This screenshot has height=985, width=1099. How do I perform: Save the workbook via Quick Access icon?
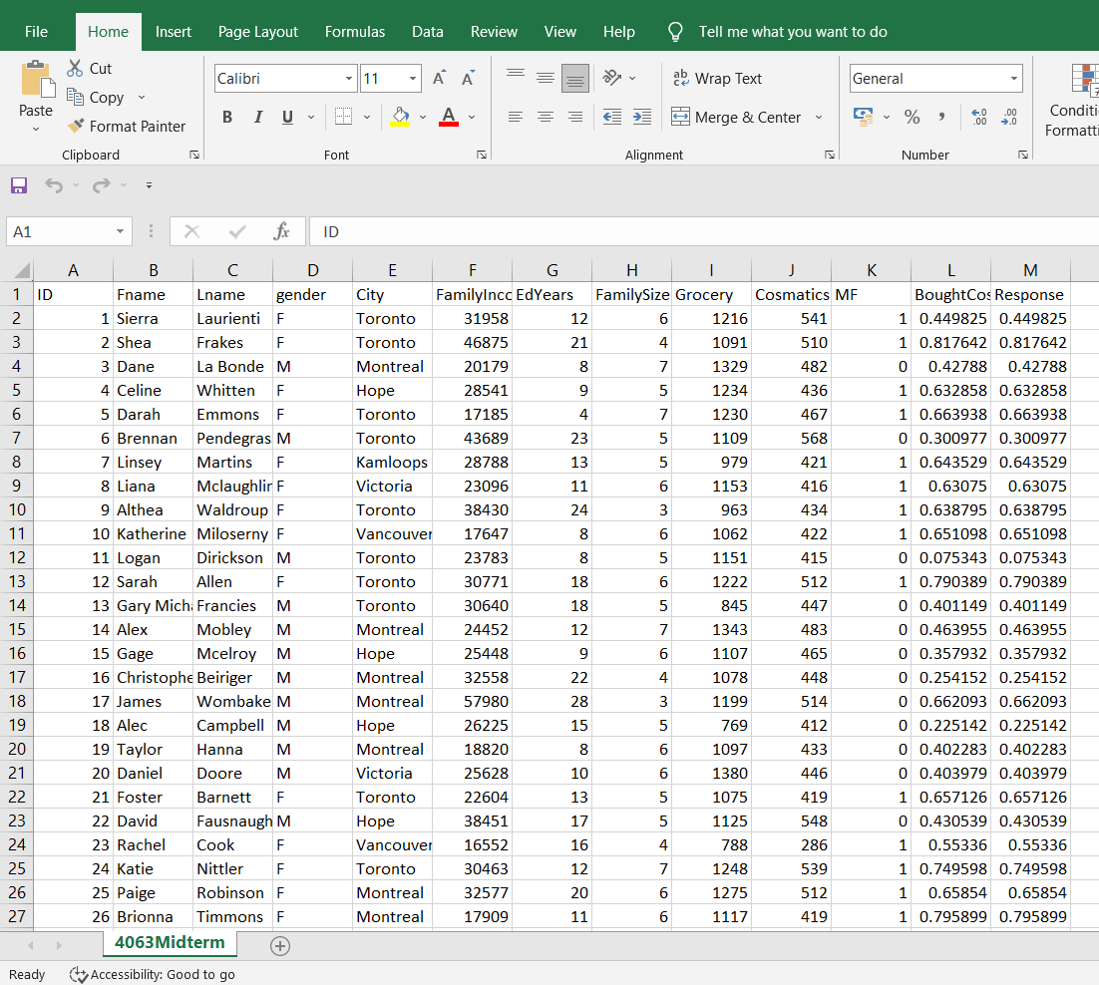pyautogui.click(x=19, y=184)
